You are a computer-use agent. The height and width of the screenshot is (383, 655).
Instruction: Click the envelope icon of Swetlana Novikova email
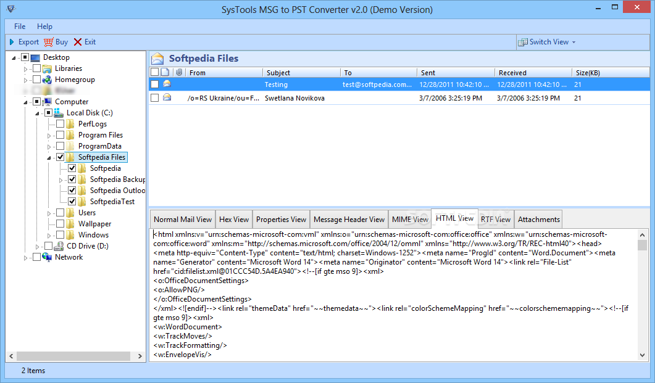167,97
